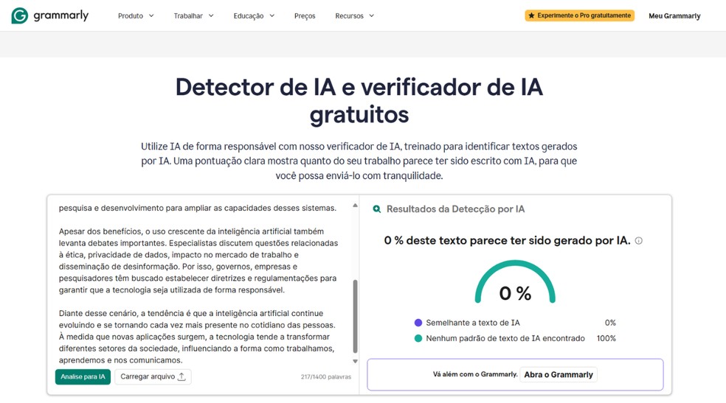Click the upload arrow icon in Carregar arquivo
This screenshot has width=726, height=403.
tap(181, 376)
